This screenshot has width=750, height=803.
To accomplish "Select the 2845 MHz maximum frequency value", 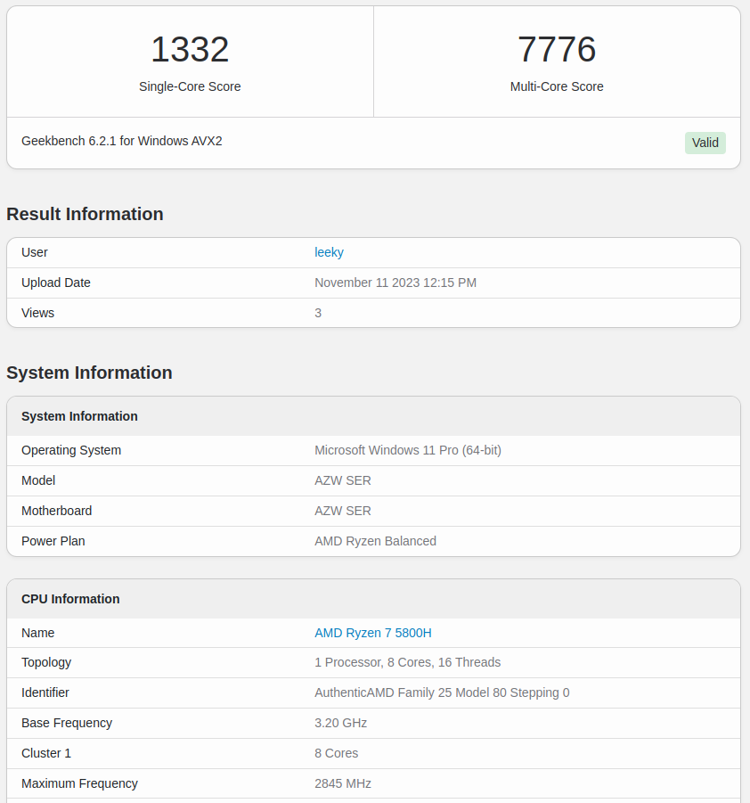I will 343,783.
